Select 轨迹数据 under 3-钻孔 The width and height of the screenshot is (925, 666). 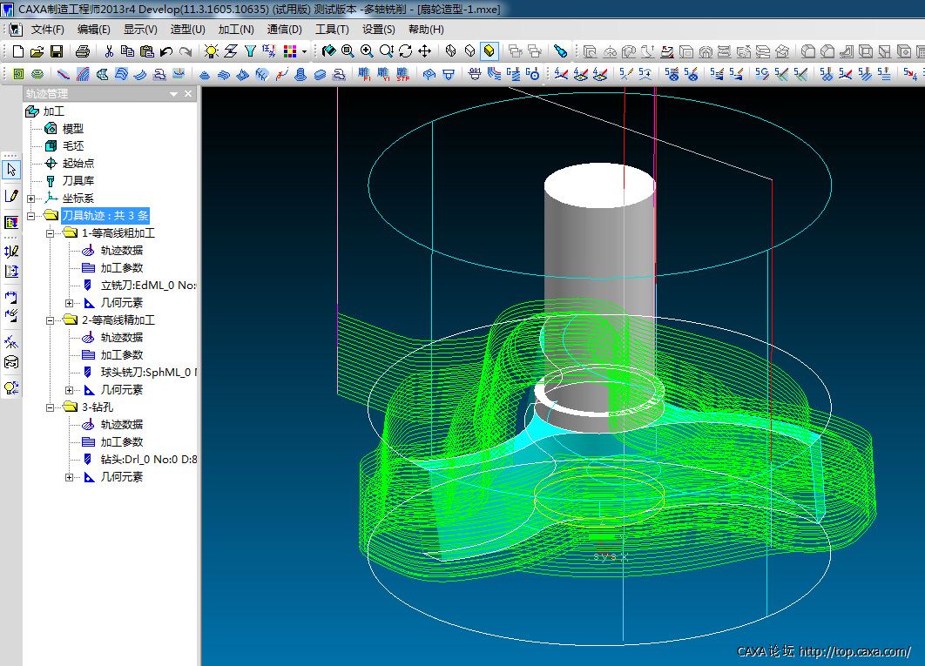pos(122,425)
